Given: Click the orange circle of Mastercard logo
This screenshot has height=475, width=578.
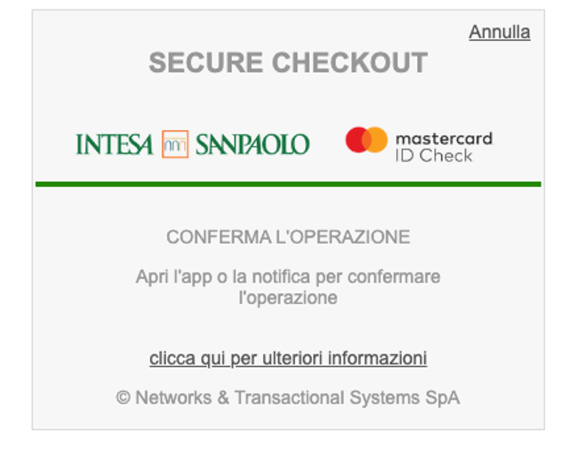Looking at the screenshot, I should 377,140.
